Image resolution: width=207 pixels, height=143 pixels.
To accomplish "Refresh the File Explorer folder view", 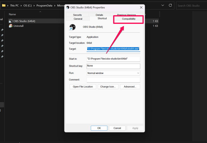I will 170,5.
